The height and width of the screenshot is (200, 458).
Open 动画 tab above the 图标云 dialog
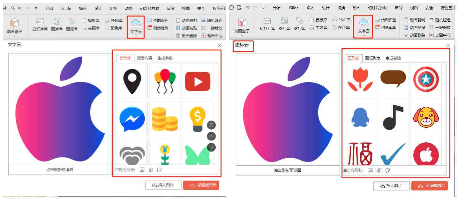pyautogui.click(x=357, y=8)
